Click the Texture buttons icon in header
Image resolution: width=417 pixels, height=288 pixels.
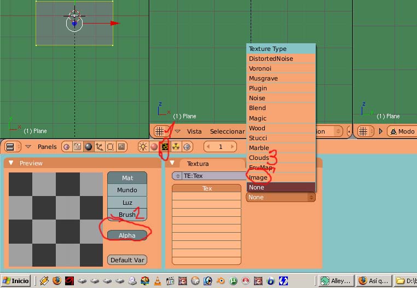coord(164,147)
